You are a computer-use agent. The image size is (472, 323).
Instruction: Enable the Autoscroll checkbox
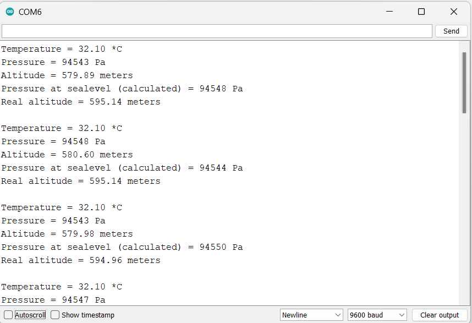pos(8,315)
